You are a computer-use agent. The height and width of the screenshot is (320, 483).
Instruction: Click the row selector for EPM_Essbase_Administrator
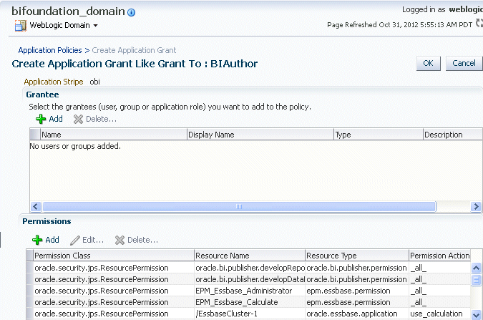[30, 291]
